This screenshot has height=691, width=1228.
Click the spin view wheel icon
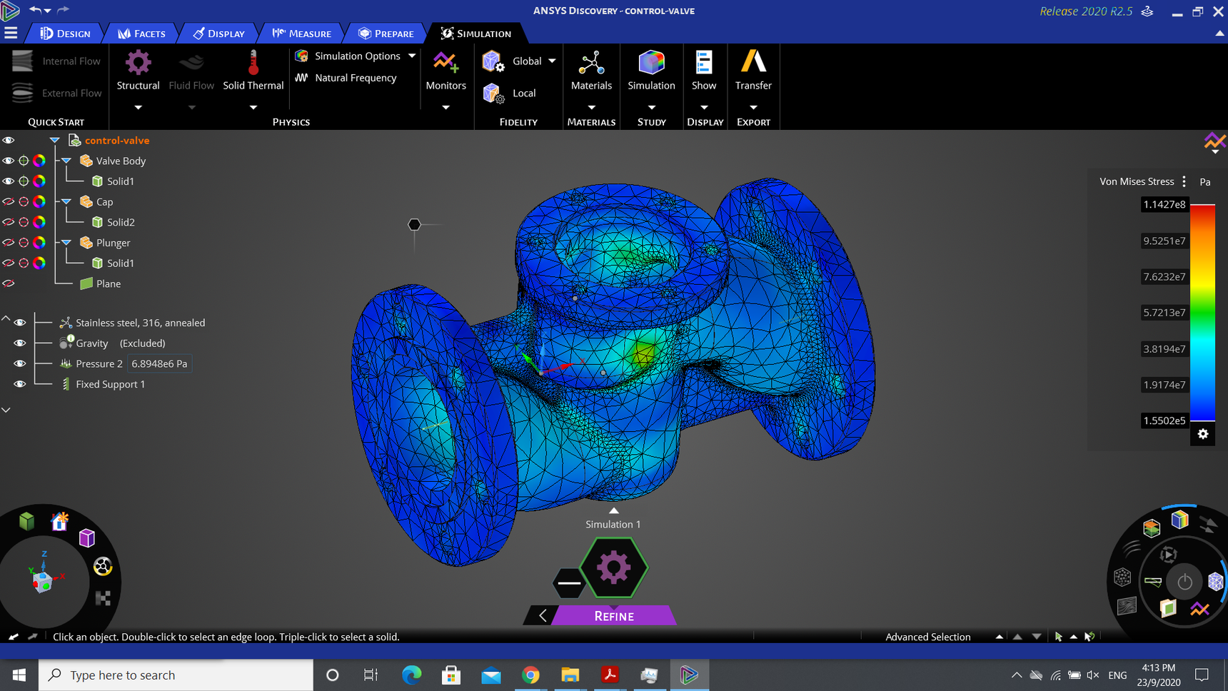[103, 567]
